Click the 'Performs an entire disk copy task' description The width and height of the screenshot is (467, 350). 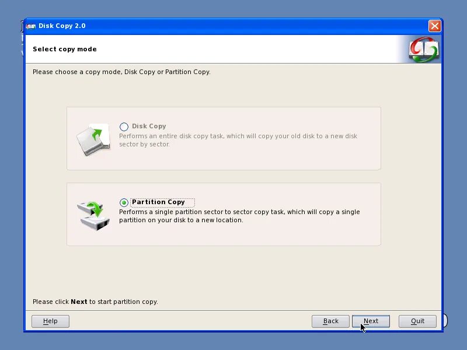238,140
